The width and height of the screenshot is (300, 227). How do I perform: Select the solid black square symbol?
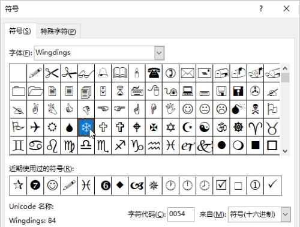click(255, 145)
